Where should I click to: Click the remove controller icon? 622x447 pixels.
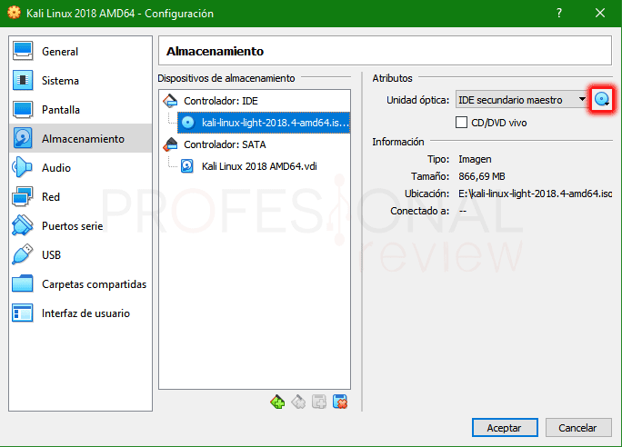(298, 402)
